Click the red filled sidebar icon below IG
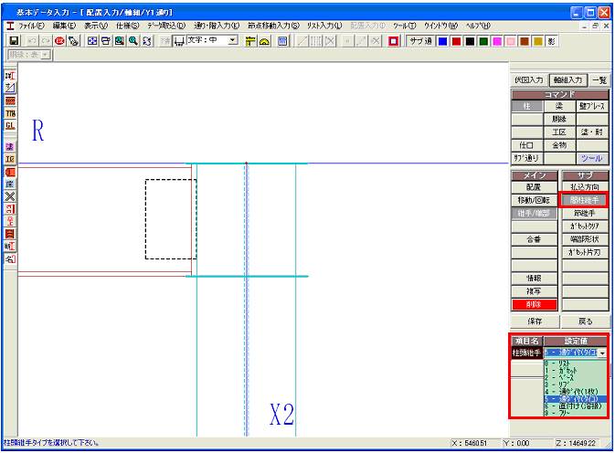 [x=10, y=172]
